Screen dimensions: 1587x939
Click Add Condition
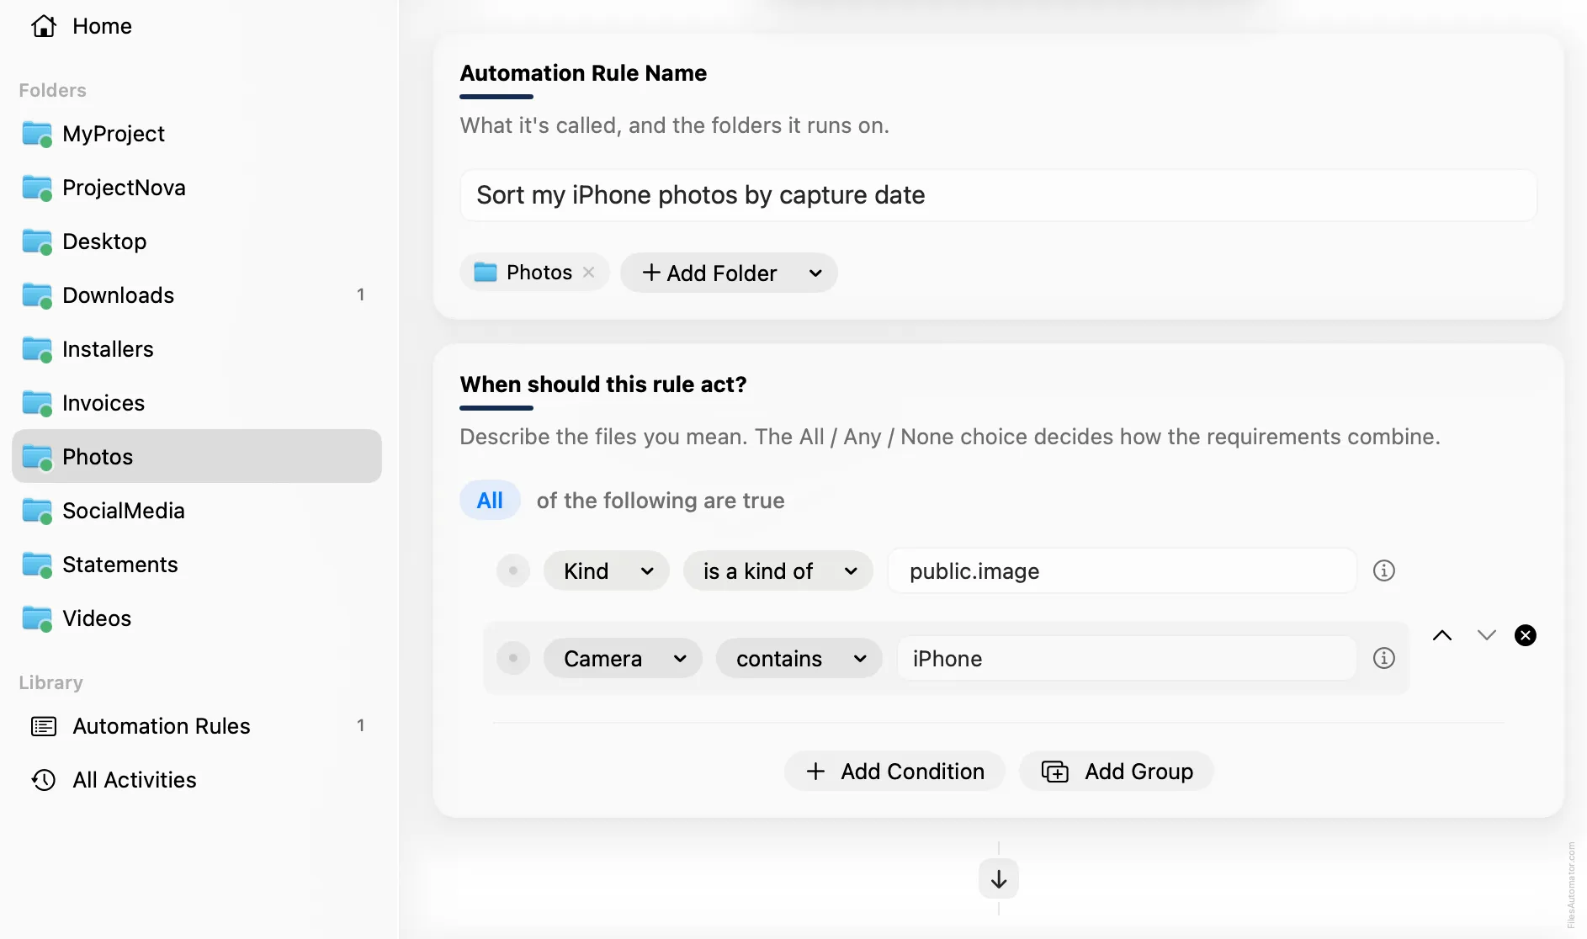click(895, 772)
